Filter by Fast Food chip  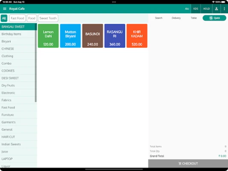[18, 18]
